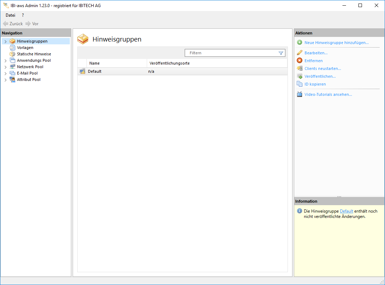Expand the Netzwerk Pool tree node

click(x=5, y=67)
